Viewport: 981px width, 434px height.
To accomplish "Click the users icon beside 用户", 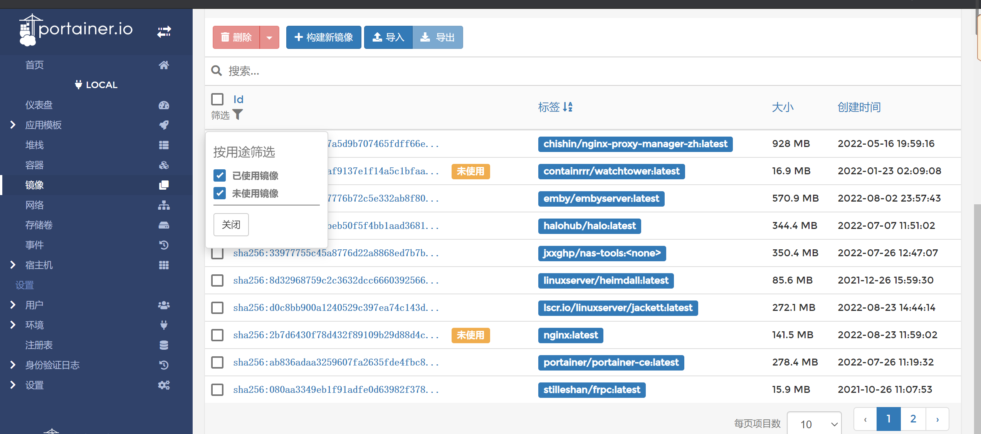I will (x=164, y=305).
